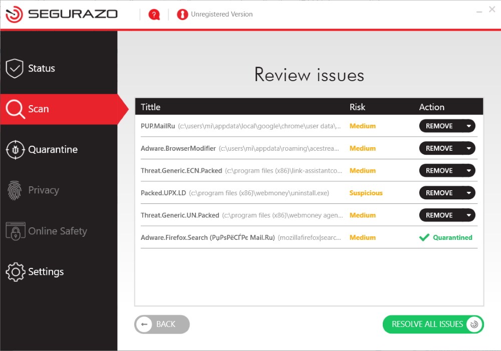Expand action dropdown for Threat.Generic.UN.Packed
The image size is (501, 351).
coord(469,215)
